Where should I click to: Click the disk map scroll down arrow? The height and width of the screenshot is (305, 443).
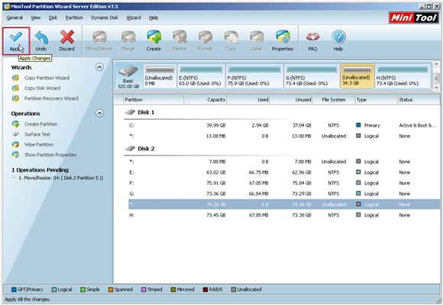[x=436, y=88]
